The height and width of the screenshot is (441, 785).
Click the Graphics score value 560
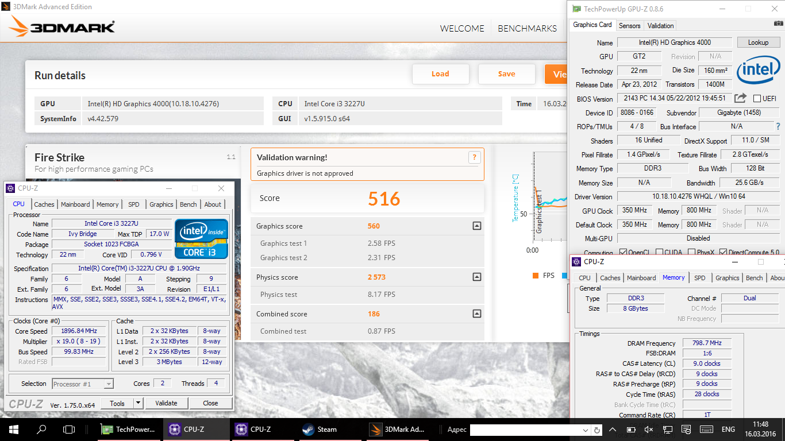pos(374,226)
